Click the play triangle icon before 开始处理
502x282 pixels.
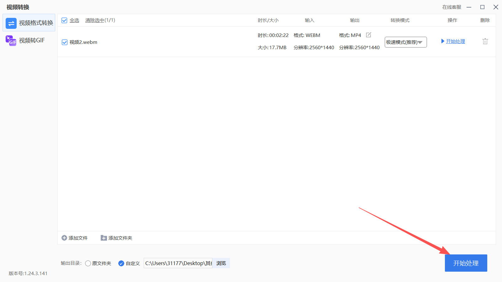coord(443,41)
